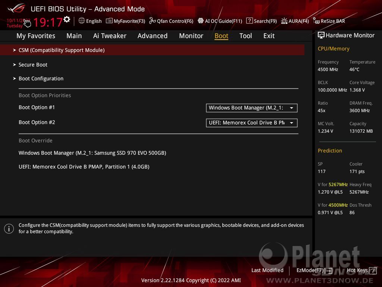
Task: Click the Boot Override heading
Action: (35, 141)
